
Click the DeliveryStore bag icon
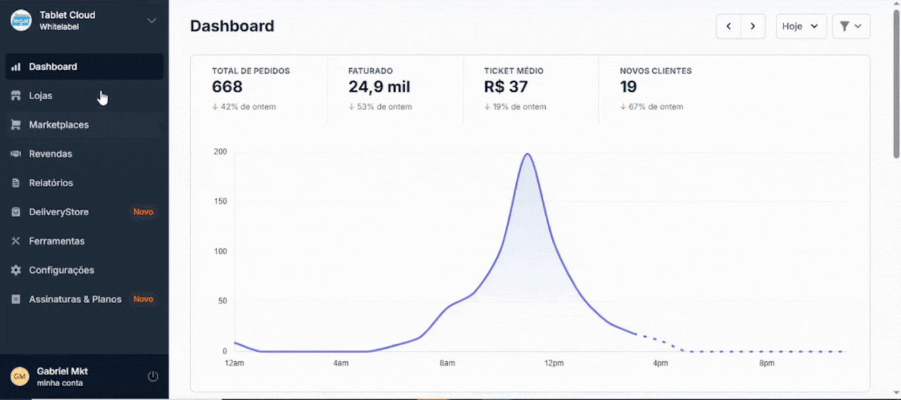[16, 212]
